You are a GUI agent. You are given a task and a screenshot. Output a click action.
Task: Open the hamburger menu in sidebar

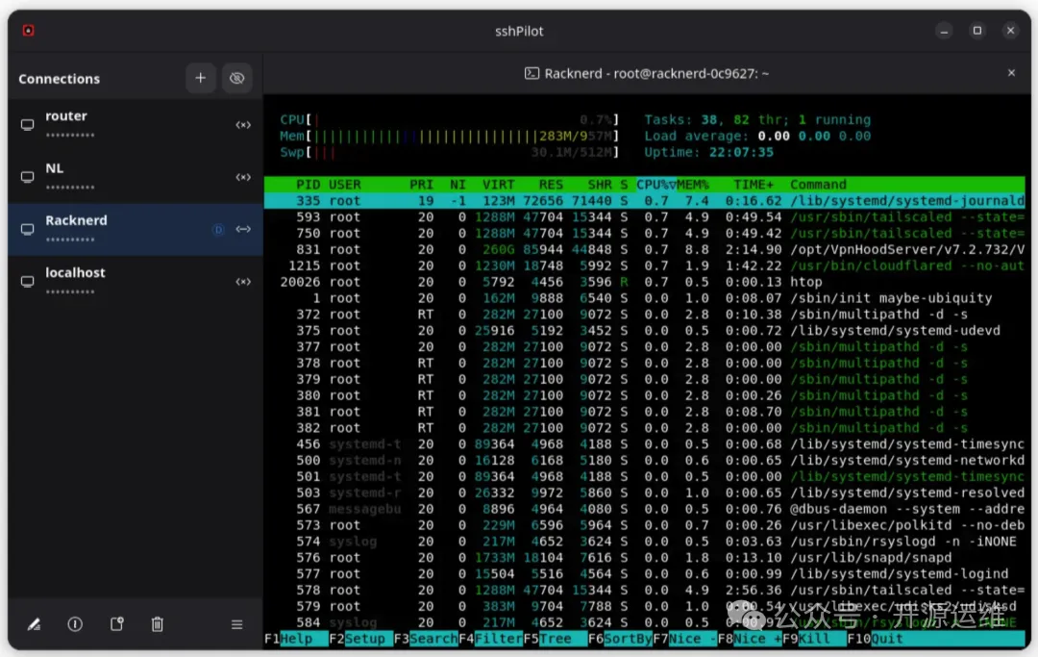[x=236, y=624]
